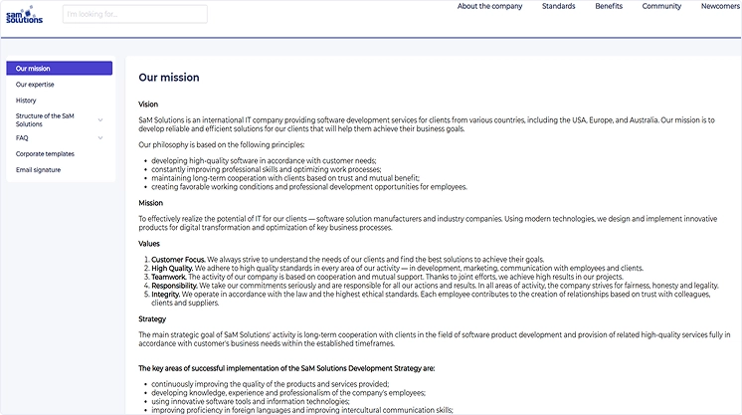The height and width of the screenshot is (415, 742).
Task: Open the Benefits menu
Action: coord(609,6)
